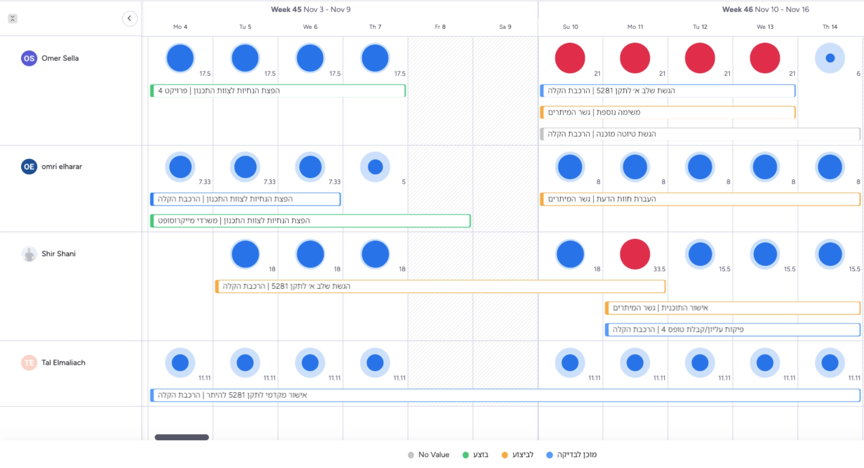Viewport: 864px width, 468px height.
Task: Open Omer Sella's green task bar for פרויקט 4
Action: click(278, 91)
